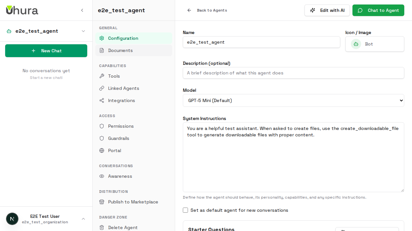This screenshot has height=231, width=412.
Task: Click the Bot icon image selector
Action: coord(356,44)
